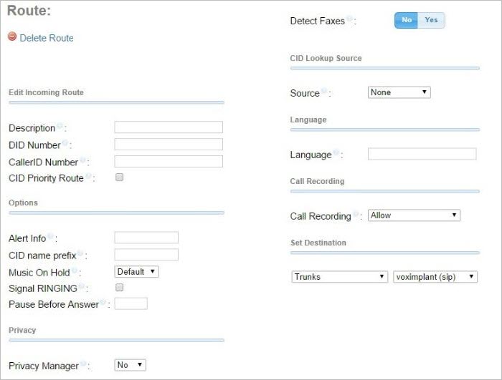Open the CID Lookup Source dropdown
The width and height of the screenshot is (502, 380).
pos(399,92)
